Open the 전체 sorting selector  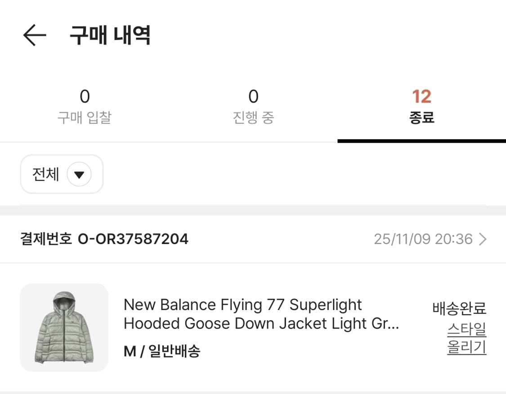tap(62, 174)
